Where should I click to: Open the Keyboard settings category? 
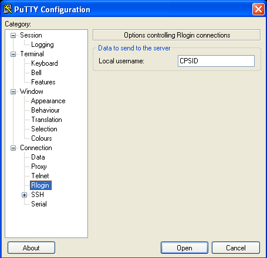[45, 63]
